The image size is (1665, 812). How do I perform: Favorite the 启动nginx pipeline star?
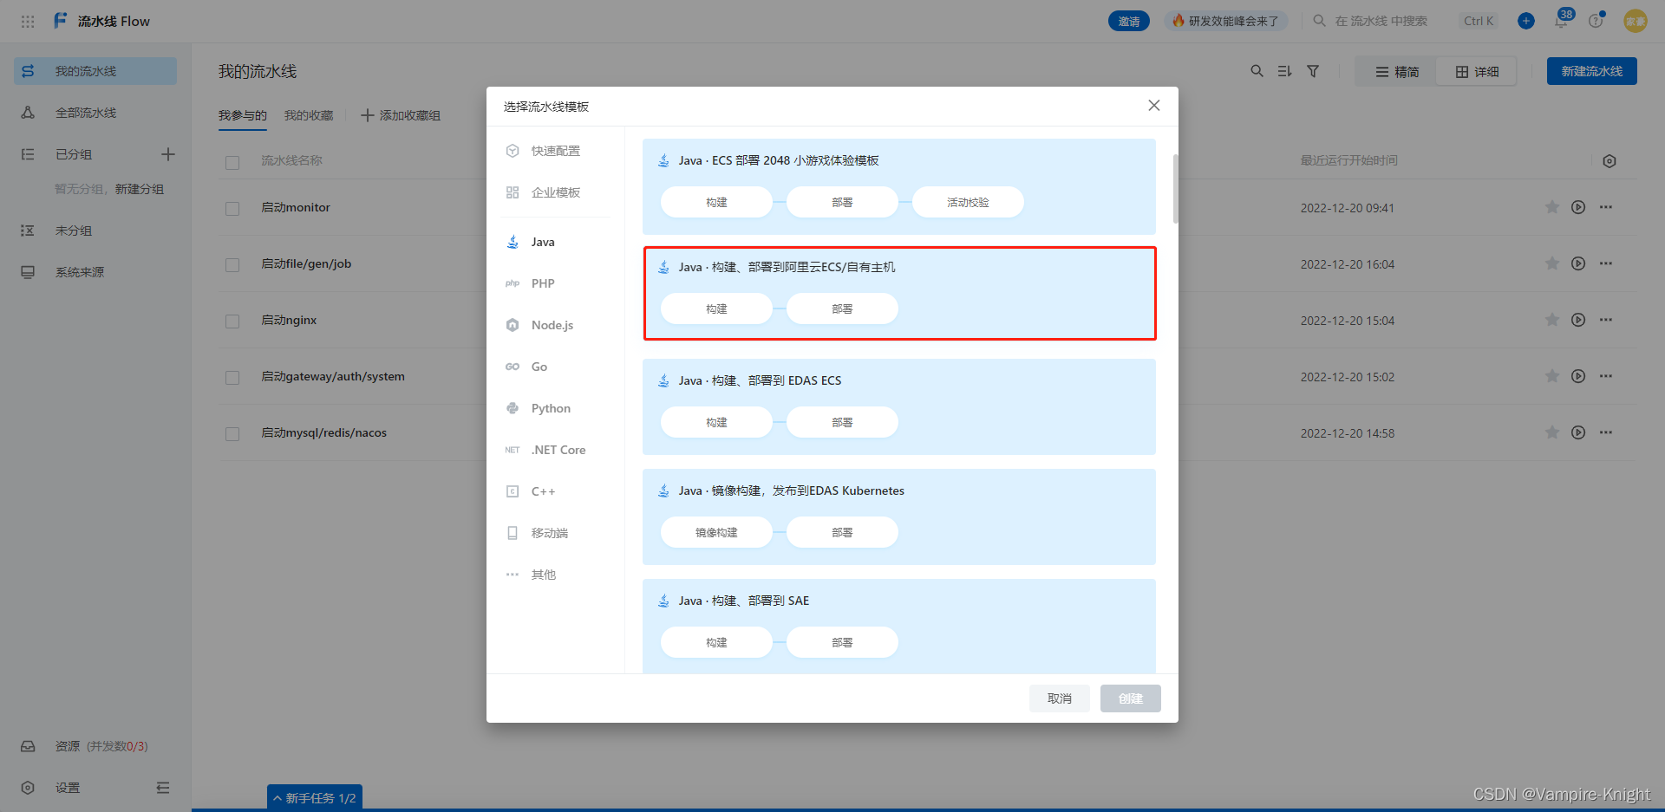pos(1552,320)
